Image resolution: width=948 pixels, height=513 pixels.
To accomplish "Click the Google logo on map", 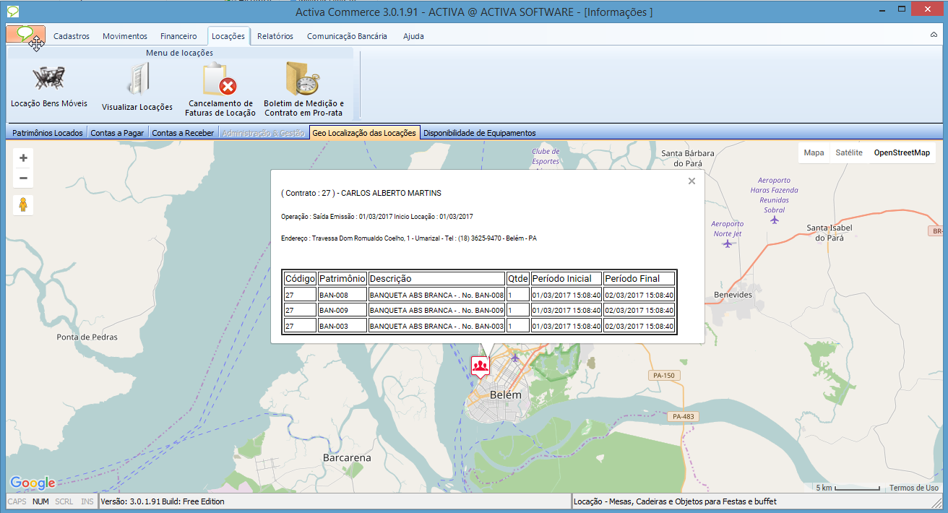I will coord(33,483).
